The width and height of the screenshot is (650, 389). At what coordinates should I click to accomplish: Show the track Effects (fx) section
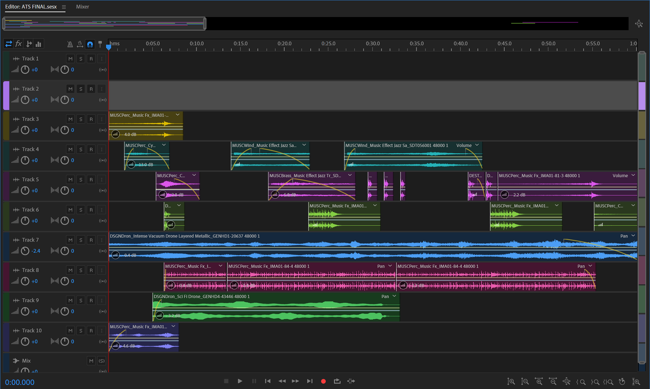coord(19,44)
